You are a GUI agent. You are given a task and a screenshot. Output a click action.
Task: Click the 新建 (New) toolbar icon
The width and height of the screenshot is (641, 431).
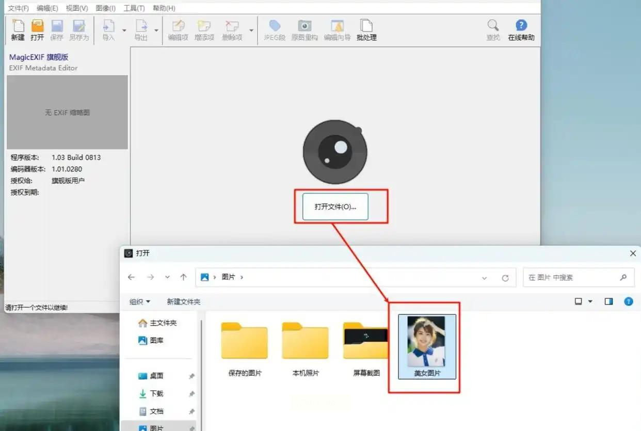[x=18, y=30]
